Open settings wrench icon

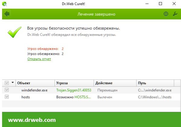point(175,14)
